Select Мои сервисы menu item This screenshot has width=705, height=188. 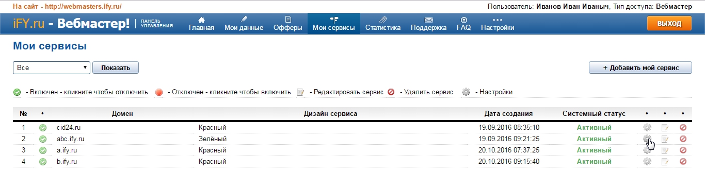[334, 24]
